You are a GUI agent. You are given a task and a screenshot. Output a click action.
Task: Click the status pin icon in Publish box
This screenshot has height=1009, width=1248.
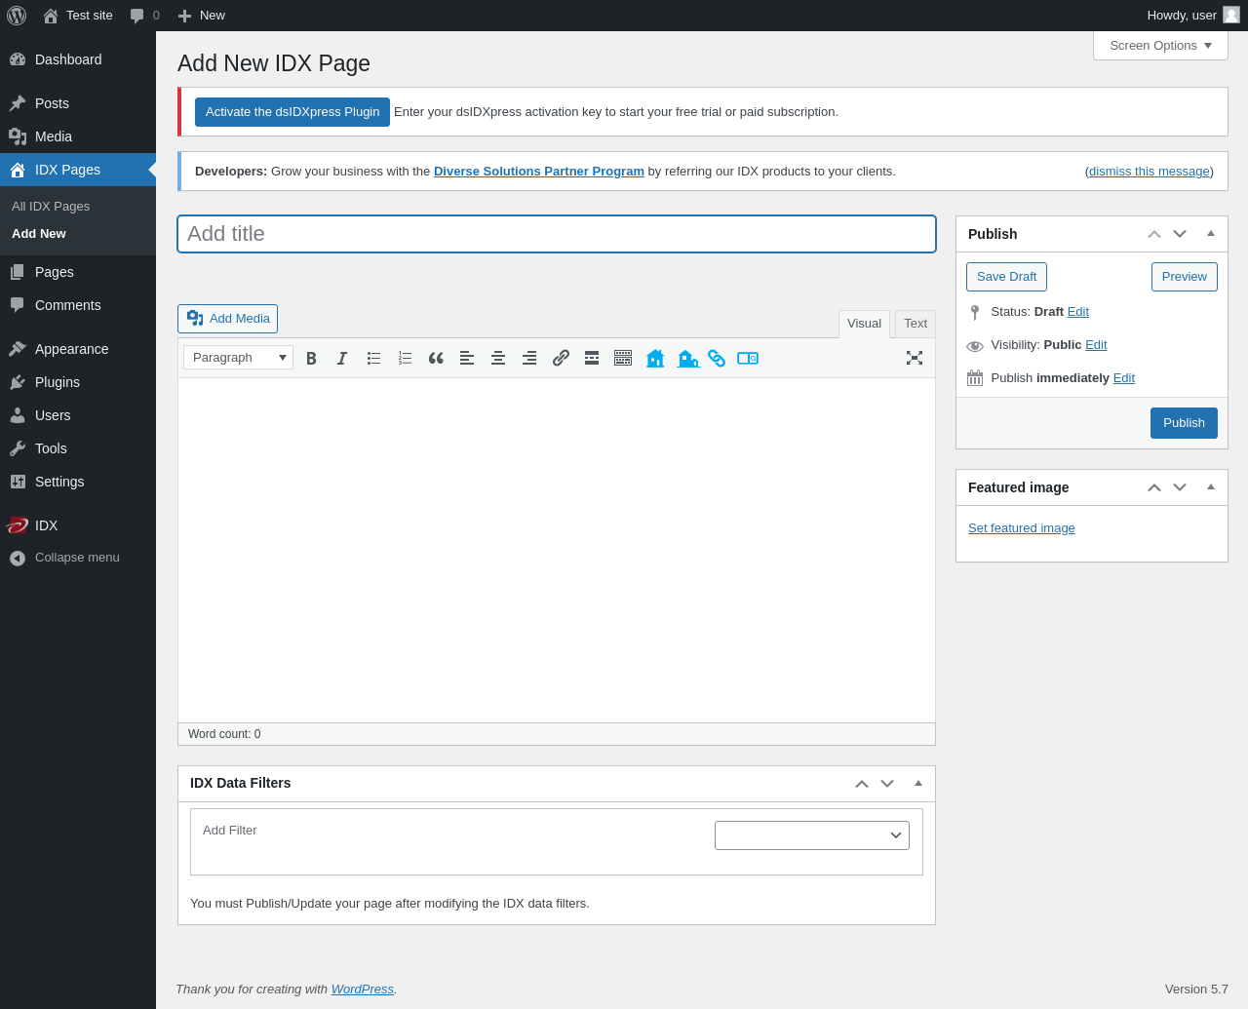[x=975, y=312]
